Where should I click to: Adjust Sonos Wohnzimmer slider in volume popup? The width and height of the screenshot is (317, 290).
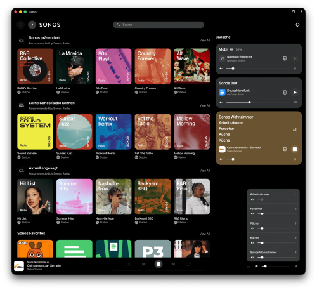[x=277, y=258]
